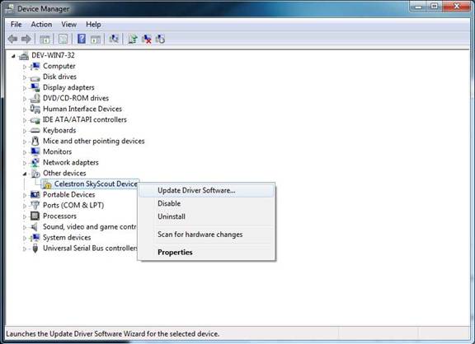Viewport: 475px width, 344px height.
Task: Click the Show/Hide Console Tree icon
Action: [45, 39]
